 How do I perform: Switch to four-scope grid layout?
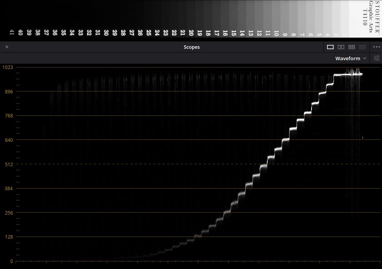(x=352, y=47)
